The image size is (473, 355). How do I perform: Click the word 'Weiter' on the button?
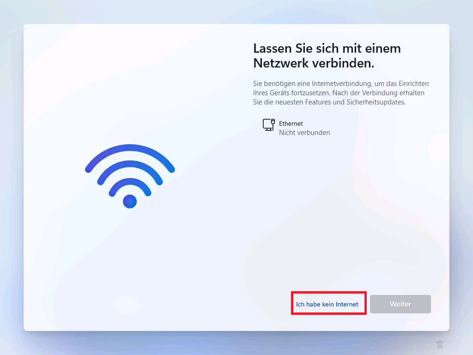400,304
